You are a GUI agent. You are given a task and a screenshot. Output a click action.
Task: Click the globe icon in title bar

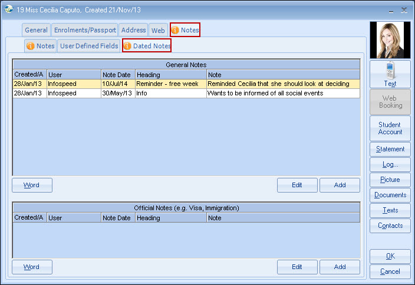(x=8, y=9)
